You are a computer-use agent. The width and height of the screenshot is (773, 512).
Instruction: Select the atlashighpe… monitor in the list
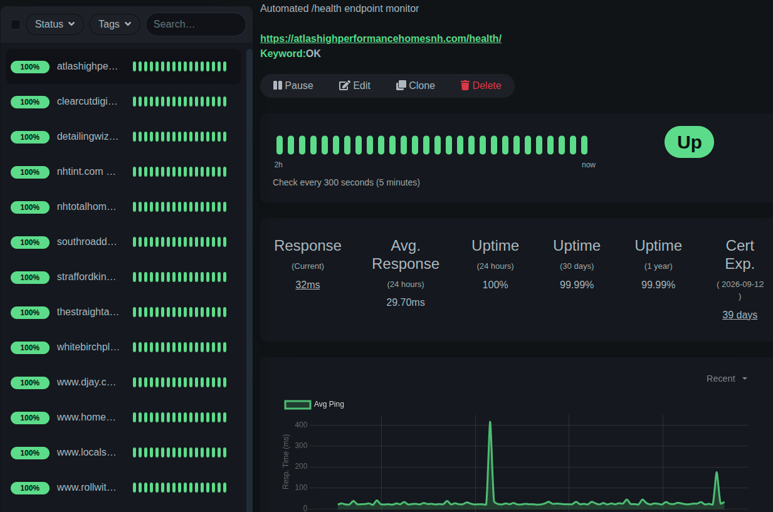tap(124, 66)
